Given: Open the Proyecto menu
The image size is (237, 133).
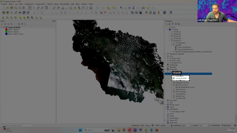Looking at the screenshot, I should [x=4, y=4].
